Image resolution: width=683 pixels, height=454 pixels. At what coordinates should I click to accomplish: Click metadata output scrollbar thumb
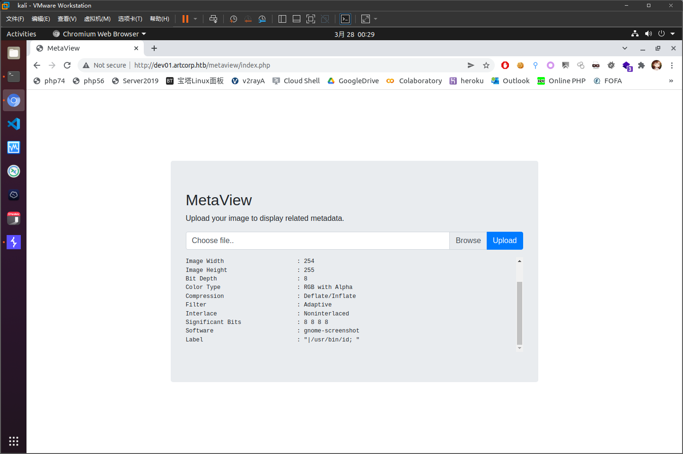click(519, 313)
